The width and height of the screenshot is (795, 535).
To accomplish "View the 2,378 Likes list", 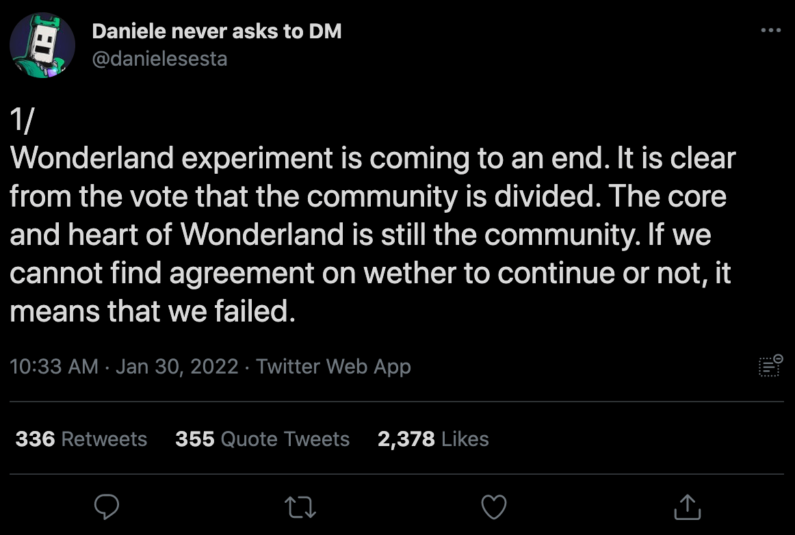I will [433, 439].
